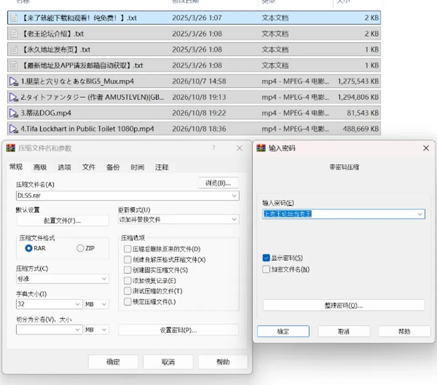Screen dimensions: 437x385
Task: Click the 浏览(B)... button
Action: (218, 183)
